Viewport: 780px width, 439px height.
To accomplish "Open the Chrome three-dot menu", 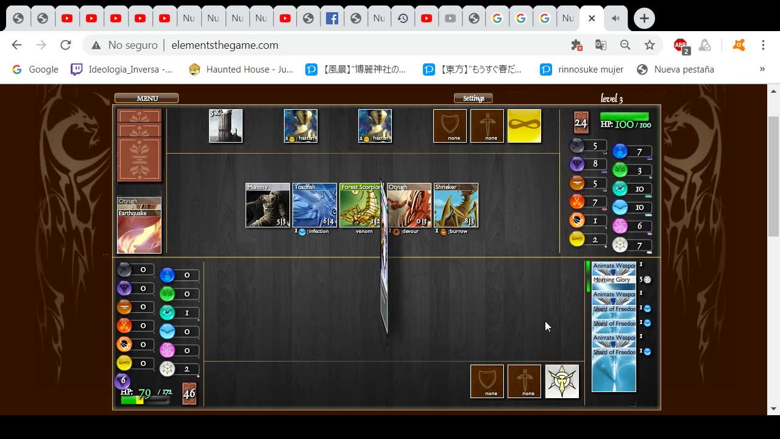I will pyautogui.click(x=763, y=45).
